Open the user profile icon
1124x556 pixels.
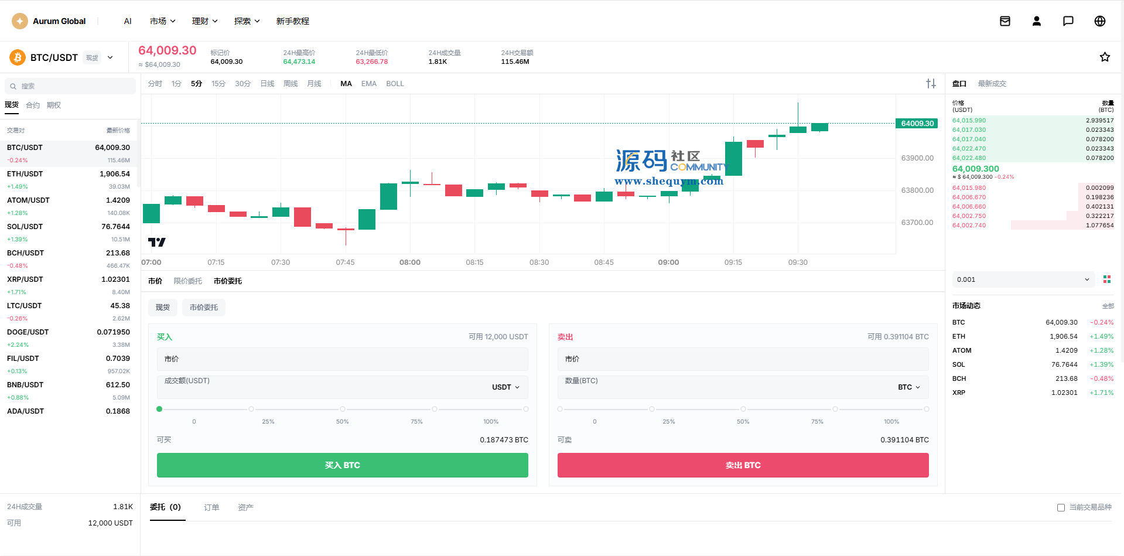coord(1037,21)
